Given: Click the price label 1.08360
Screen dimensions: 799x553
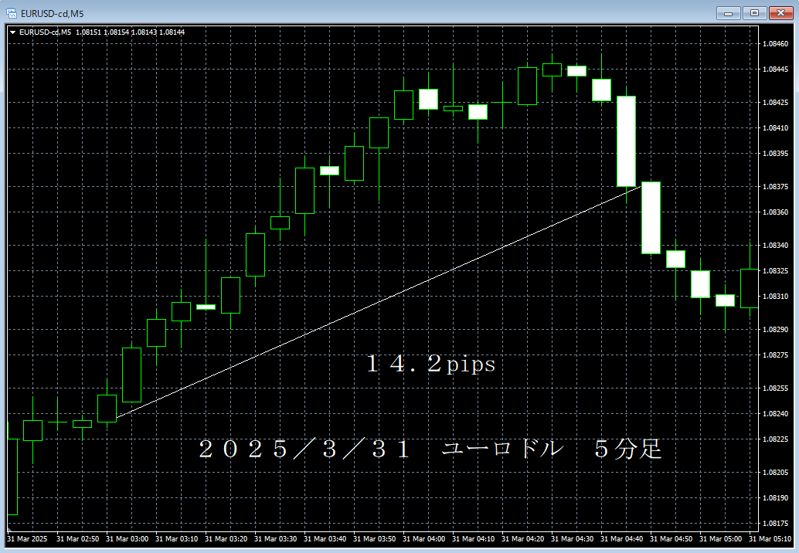Looking at the screenshot, I should [775, 212].
